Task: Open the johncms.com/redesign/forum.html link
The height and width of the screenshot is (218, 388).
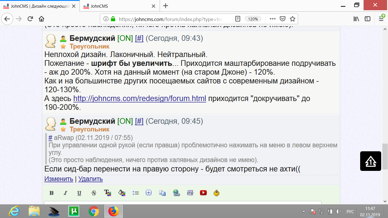Action: pos(139,98)
